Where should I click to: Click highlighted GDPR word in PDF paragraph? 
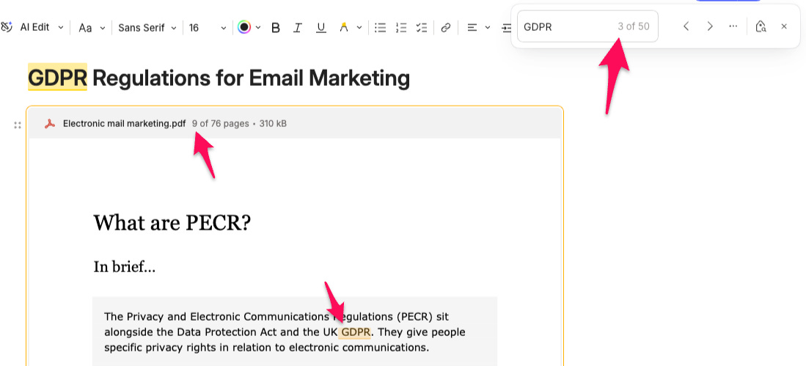(x=356, y=332)
